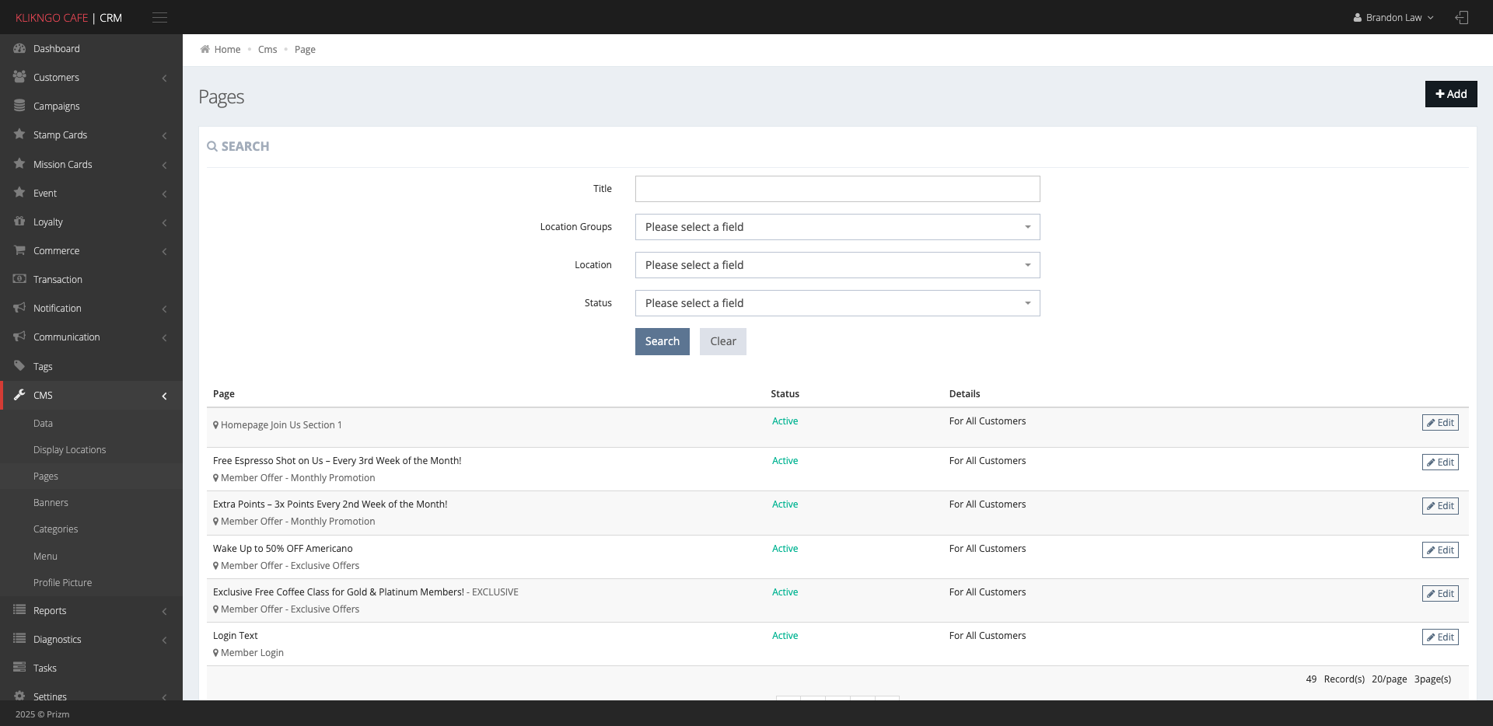Click the Loyalty gift icon
The height and width of the screenshot is (726, 1493).
tap(19, 222)
